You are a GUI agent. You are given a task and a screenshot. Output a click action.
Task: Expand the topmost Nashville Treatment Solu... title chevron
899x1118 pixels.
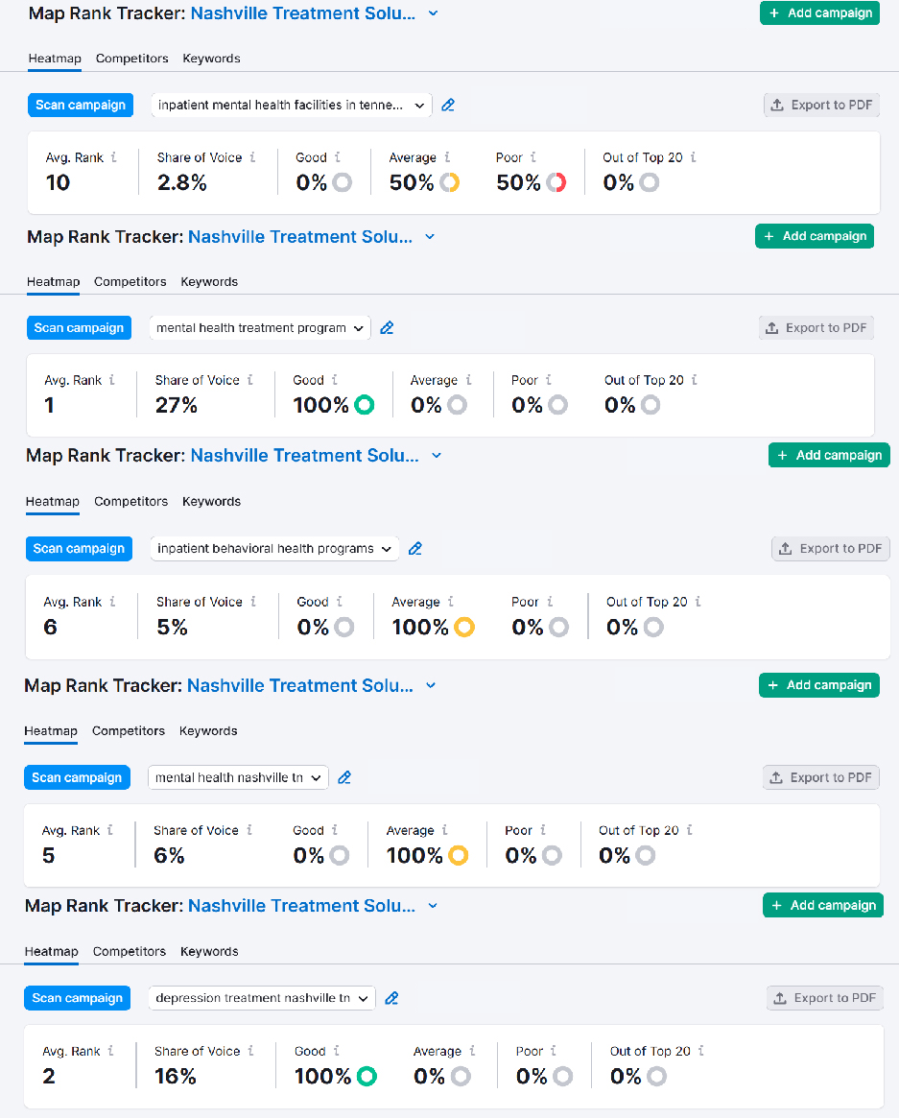click(x=433, y=13)
